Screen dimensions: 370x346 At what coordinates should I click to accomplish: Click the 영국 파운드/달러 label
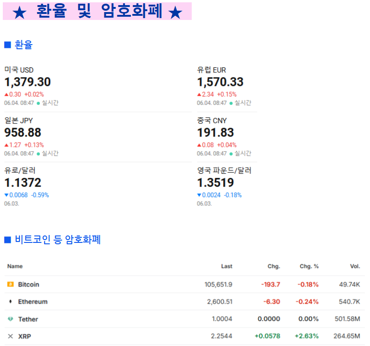pyautogui.click(x=224, y=170)
